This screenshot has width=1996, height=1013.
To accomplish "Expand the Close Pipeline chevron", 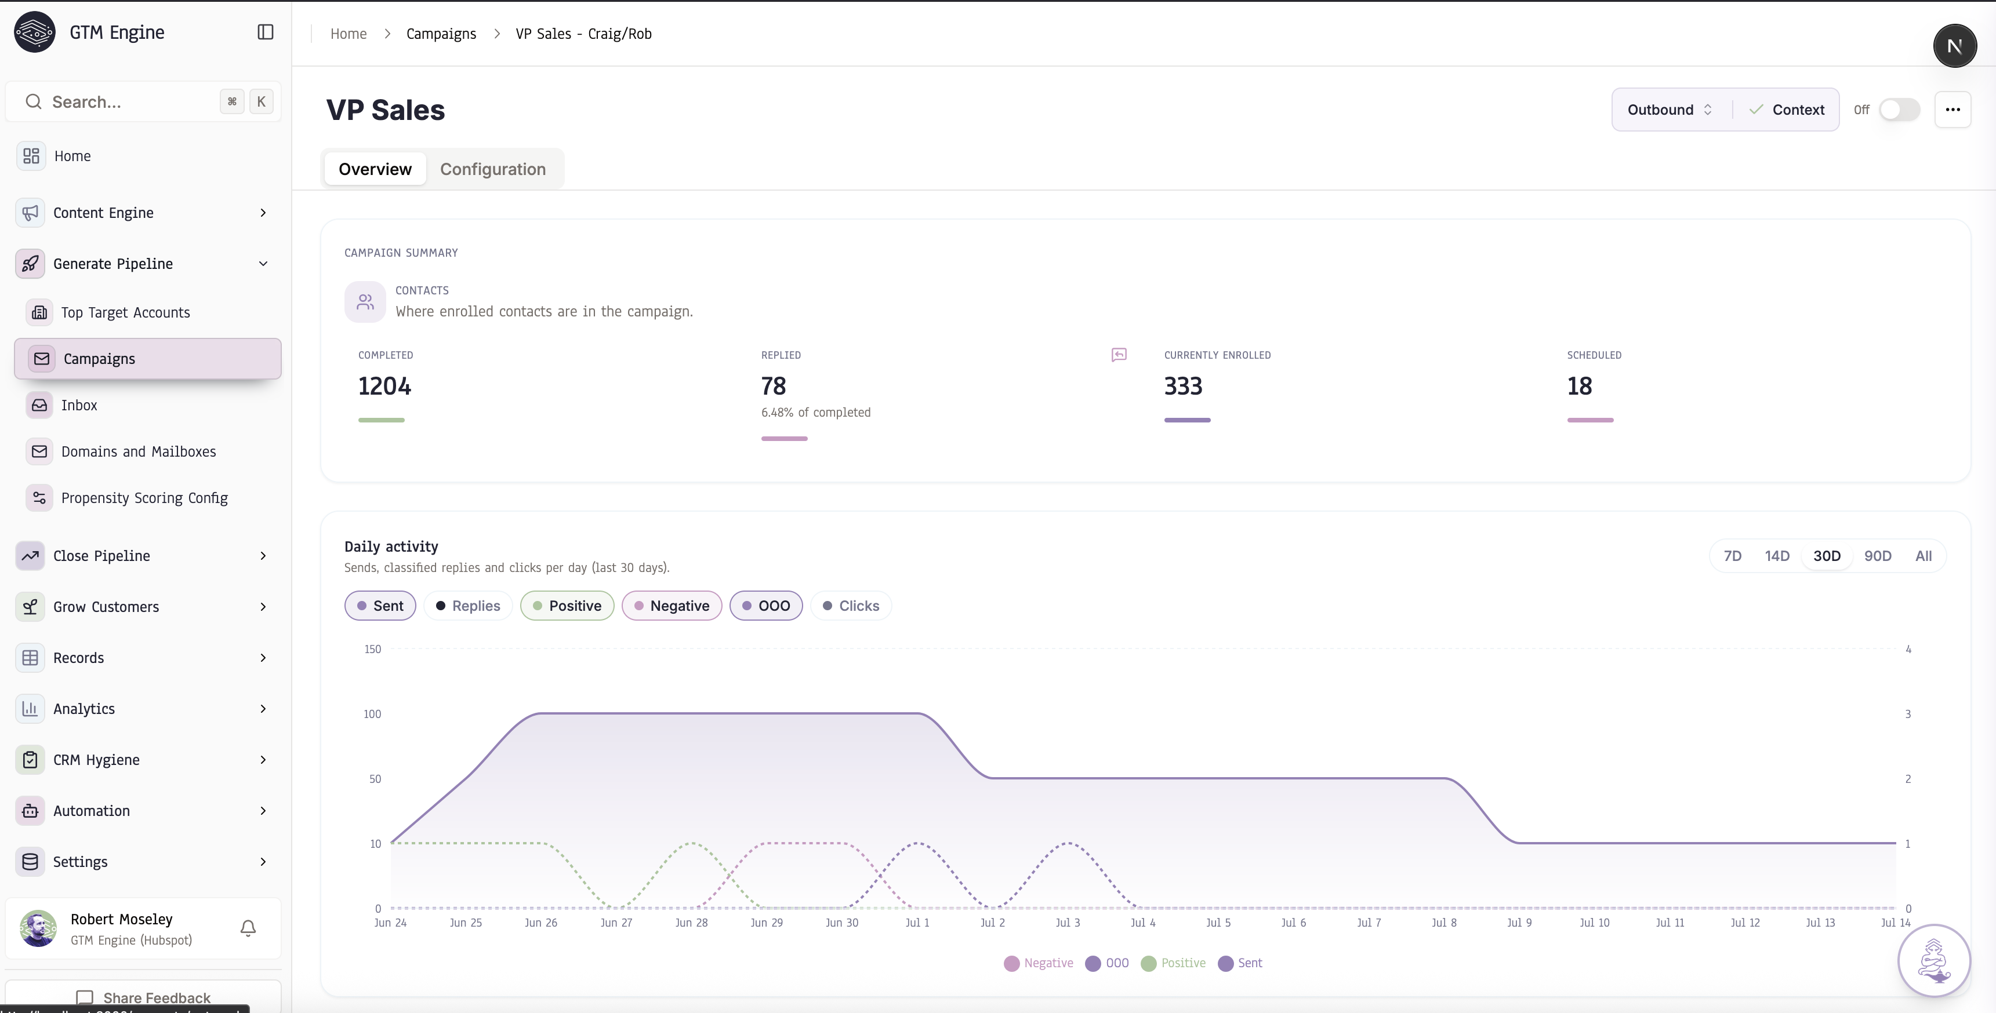I will [263, 556].
